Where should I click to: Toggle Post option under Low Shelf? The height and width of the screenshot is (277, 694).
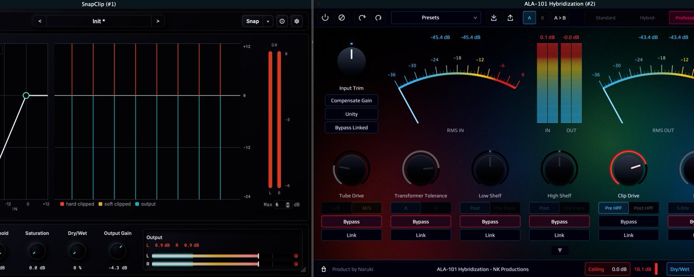click(475, 208)
